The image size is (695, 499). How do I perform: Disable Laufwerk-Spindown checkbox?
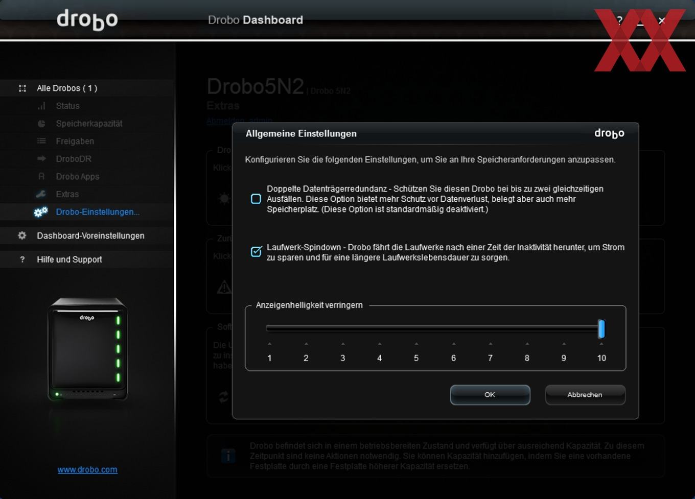pyautogui.click(x=256, y=252)
